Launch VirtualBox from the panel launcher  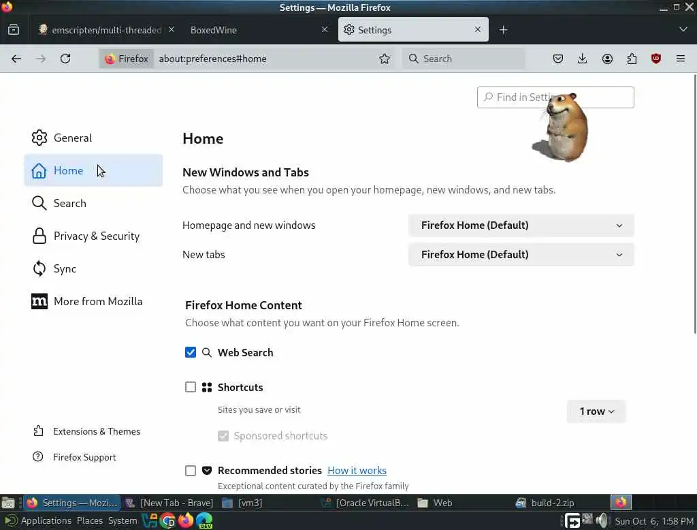(150, 520)
